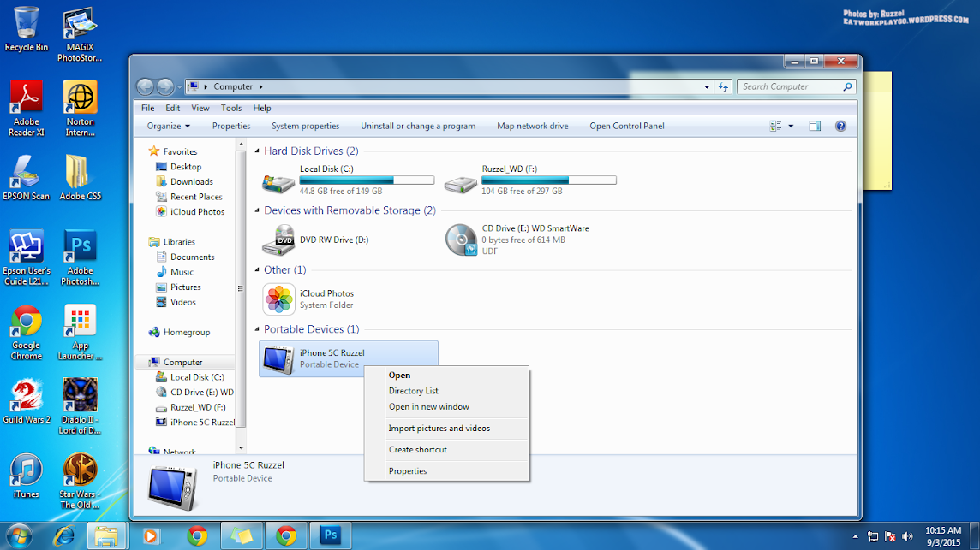Refresh the Computer address bar

(x=723, y=86)
